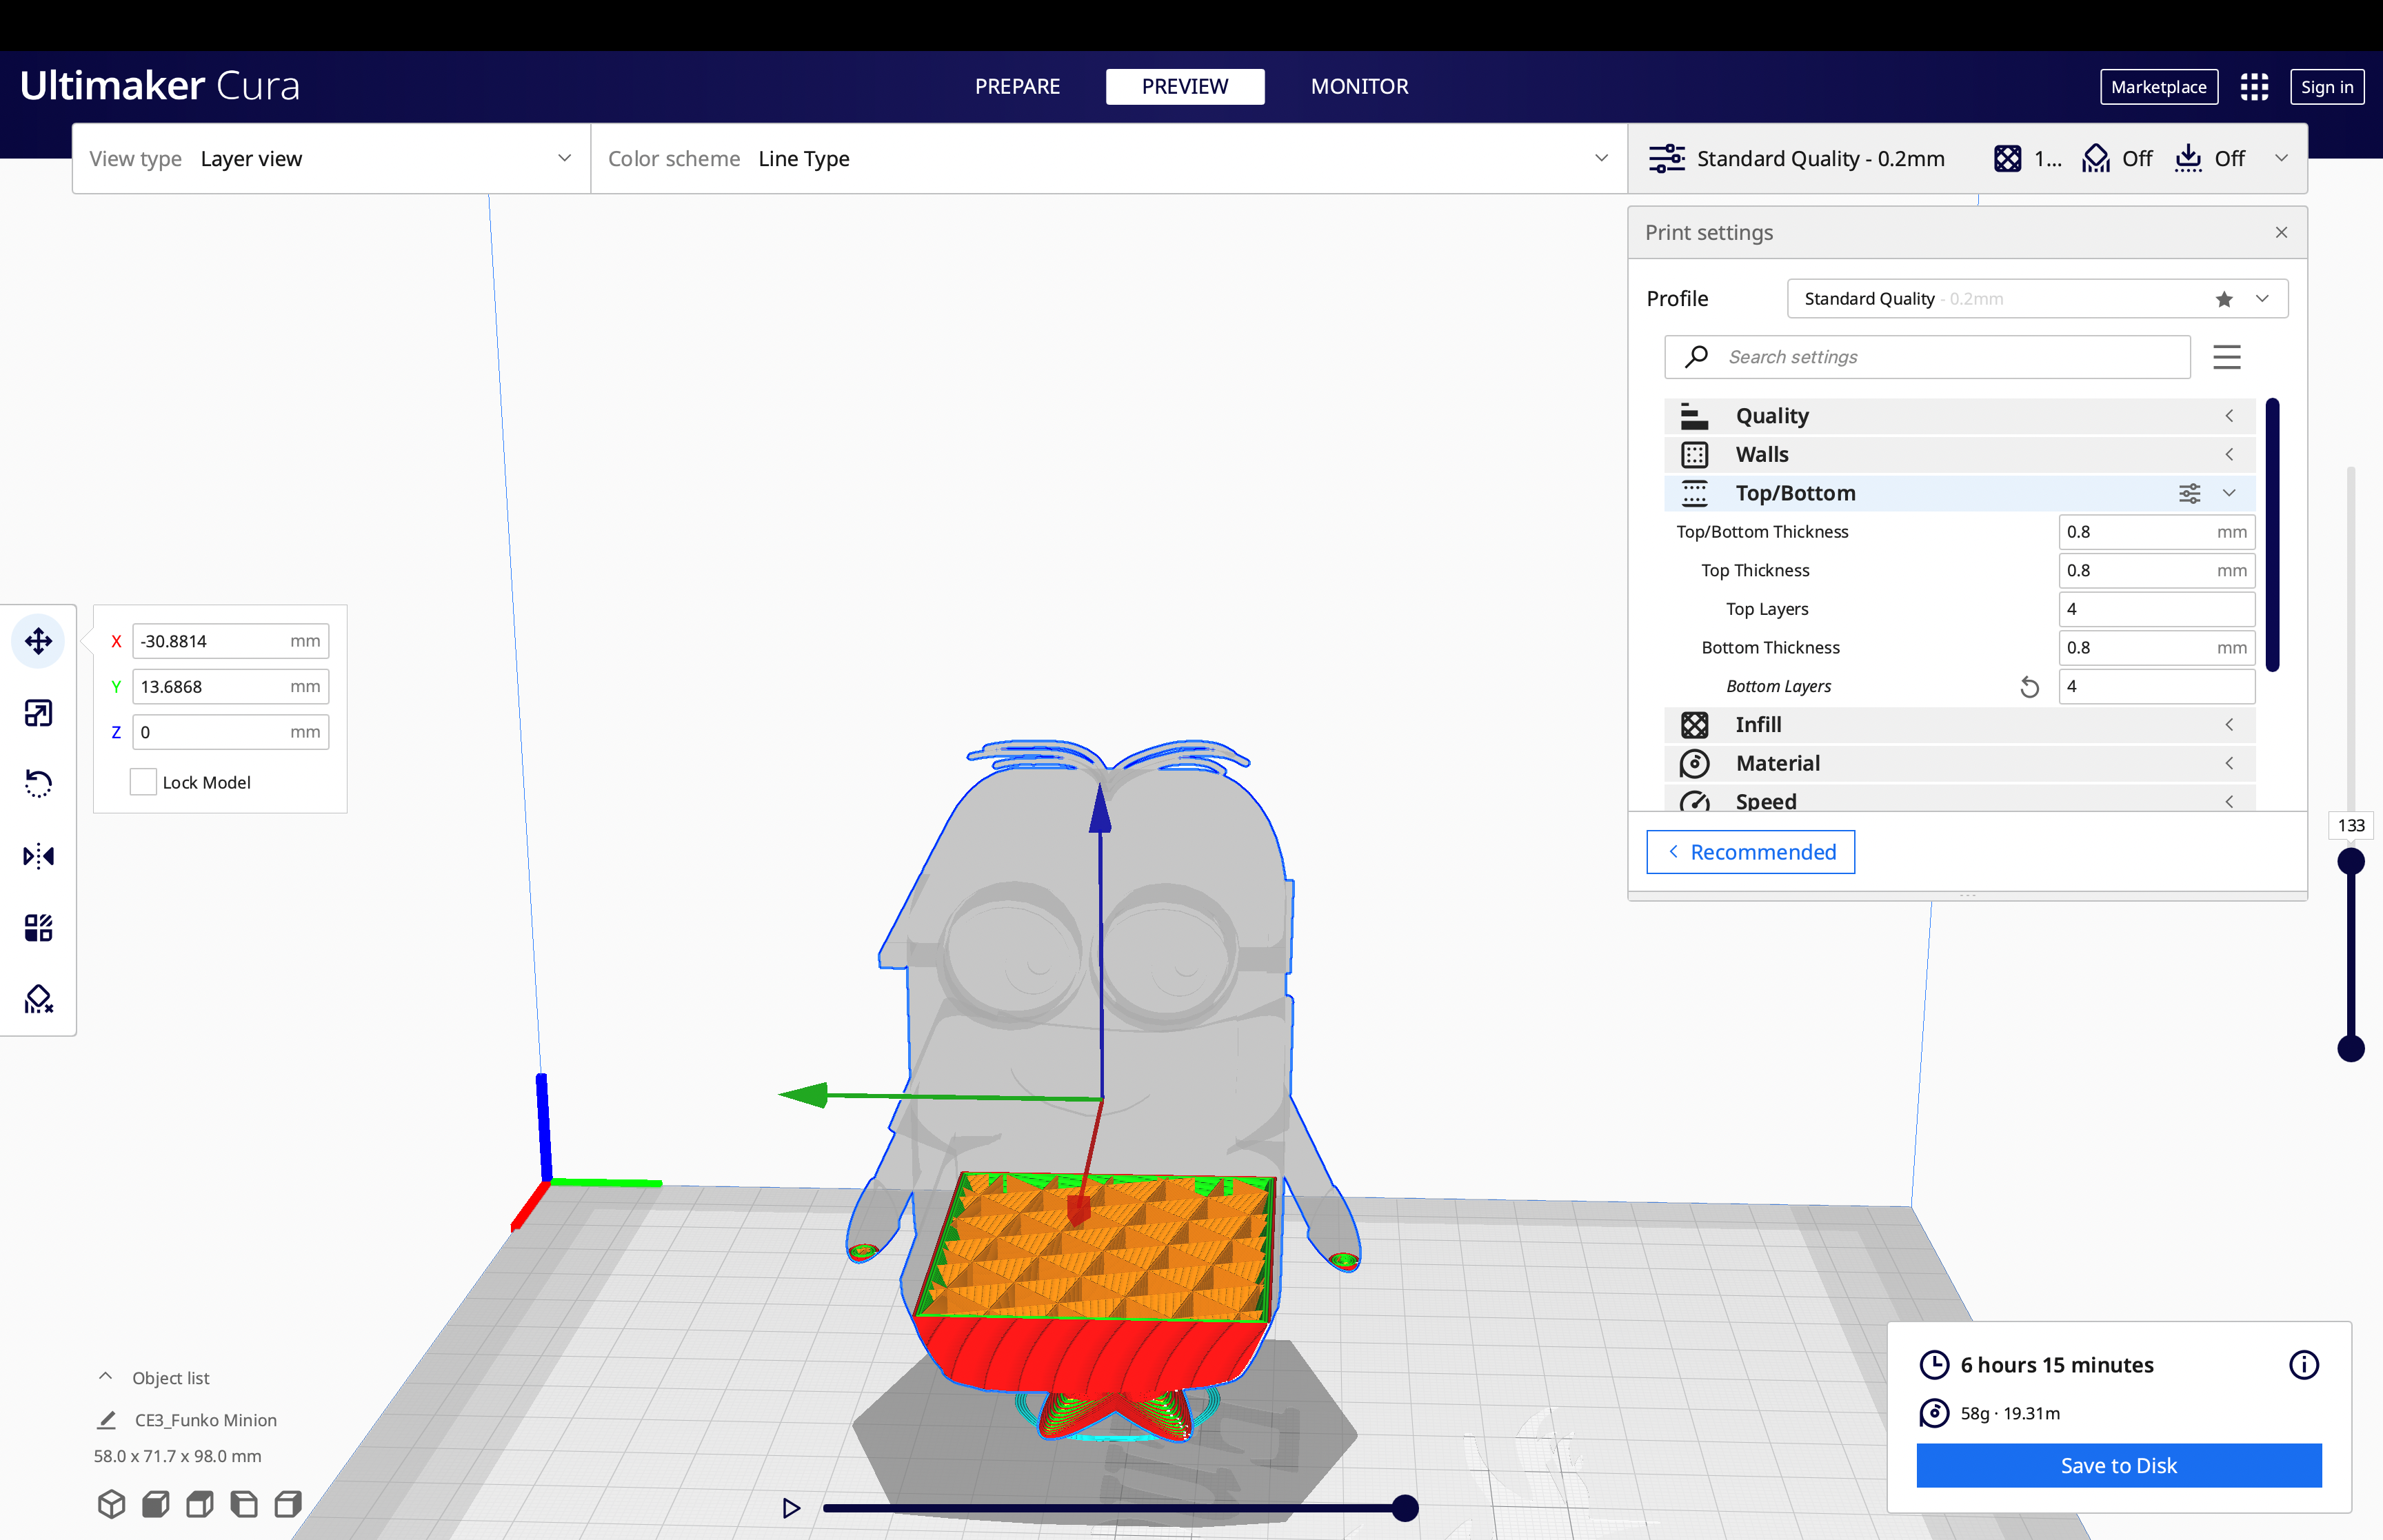Select CE3_Funko Minion in object list
The width and height of the screenshot is (2383, 1540).
(205, 1420)
